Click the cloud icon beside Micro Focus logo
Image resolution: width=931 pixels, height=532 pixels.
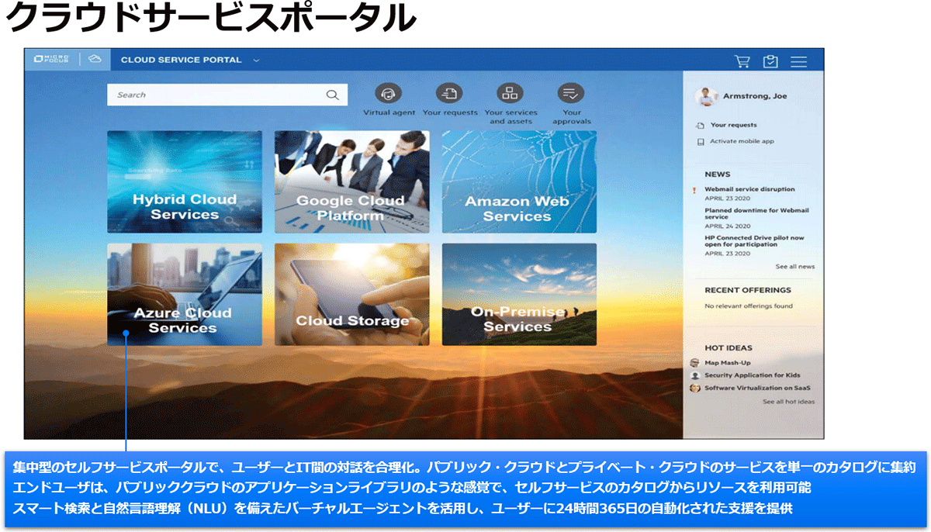pos(95,60)
